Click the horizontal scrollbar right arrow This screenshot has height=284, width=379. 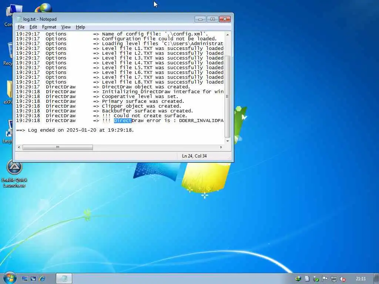pyautogui.click(x=221, y=147)
